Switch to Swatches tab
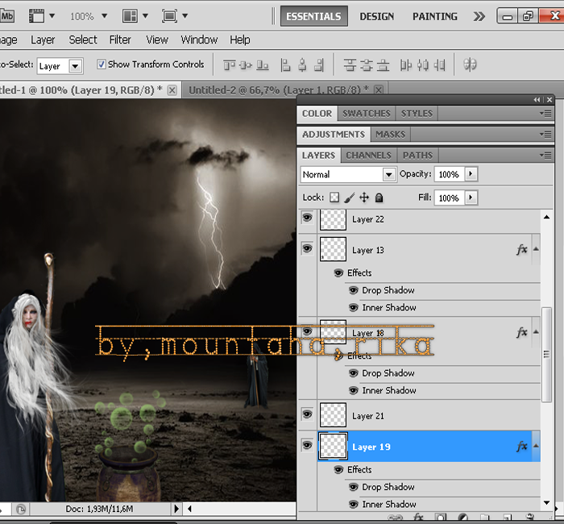This screenshot has width=564, height=524. 366,114
